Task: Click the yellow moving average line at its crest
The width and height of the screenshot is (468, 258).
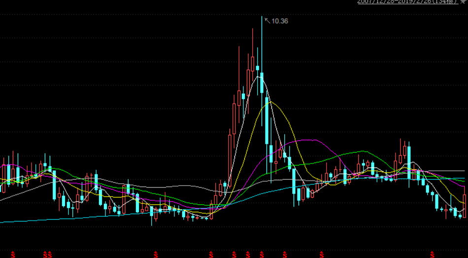Action: pos(271,103)
